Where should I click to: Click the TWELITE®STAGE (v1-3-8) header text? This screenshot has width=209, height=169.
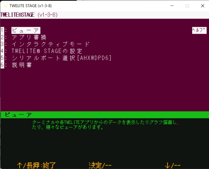coord(29,15)
